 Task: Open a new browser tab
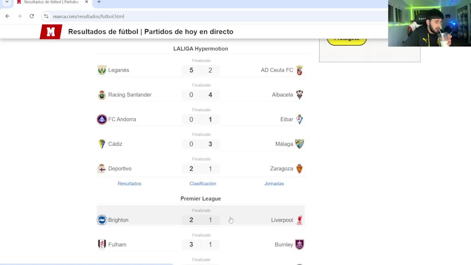(99, 2)
